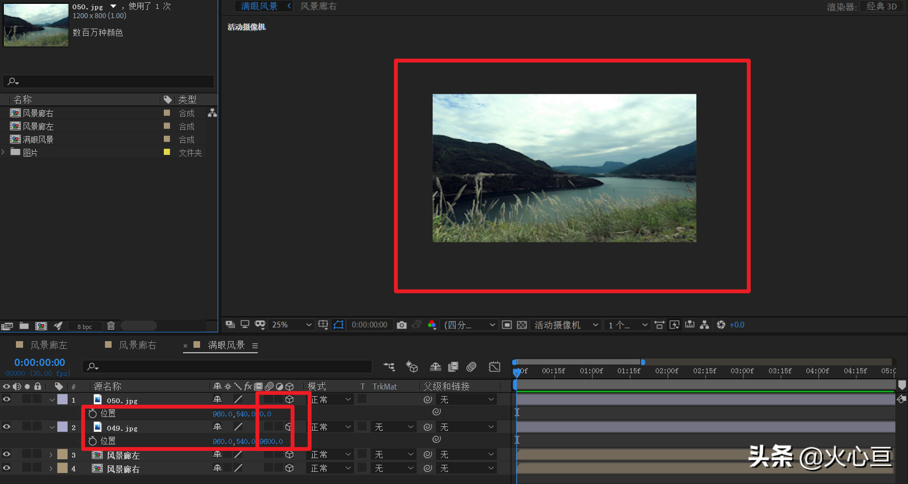908x484 pixels.
Task: Toggle hide shy layers icon in timeline
Action: 435,366
